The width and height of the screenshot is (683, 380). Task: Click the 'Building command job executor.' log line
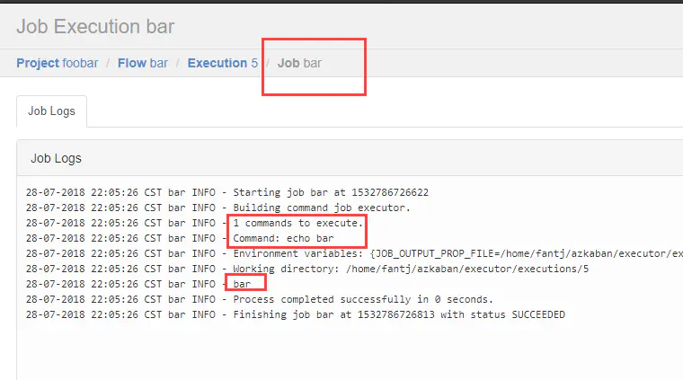click(x=218, y=208)
